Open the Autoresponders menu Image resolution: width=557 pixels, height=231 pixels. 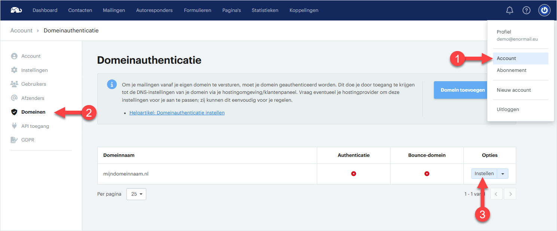154,10
